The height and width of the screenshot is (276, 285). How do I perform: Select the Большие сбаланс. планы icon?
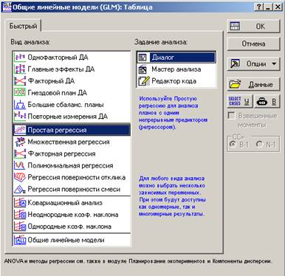(x=20, y=105)
